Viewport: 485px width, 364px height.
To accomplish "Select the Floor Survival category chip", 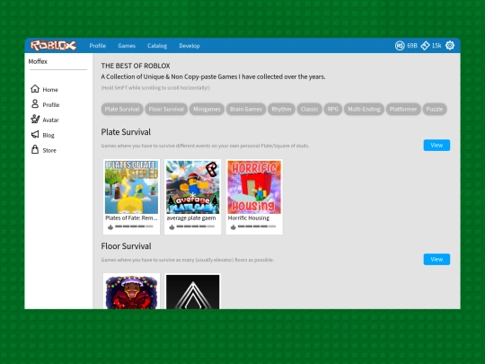I will tap(166, 109).
